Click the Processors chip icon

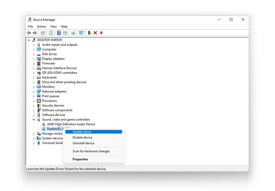pyautogui.click(x=39, y=101)
